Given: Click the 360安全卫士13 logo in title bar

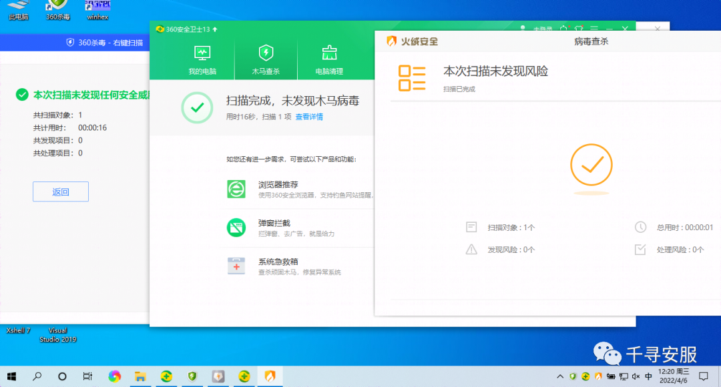Looking at the screenshot, I should pyautogui.click(x=160, y=29).
